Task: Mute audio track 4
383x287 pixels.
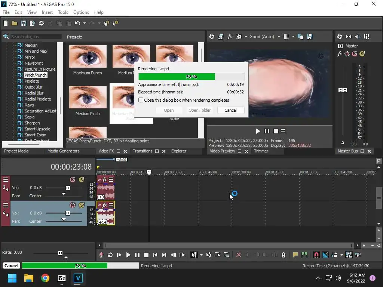Action: click(x=73, y=205)
